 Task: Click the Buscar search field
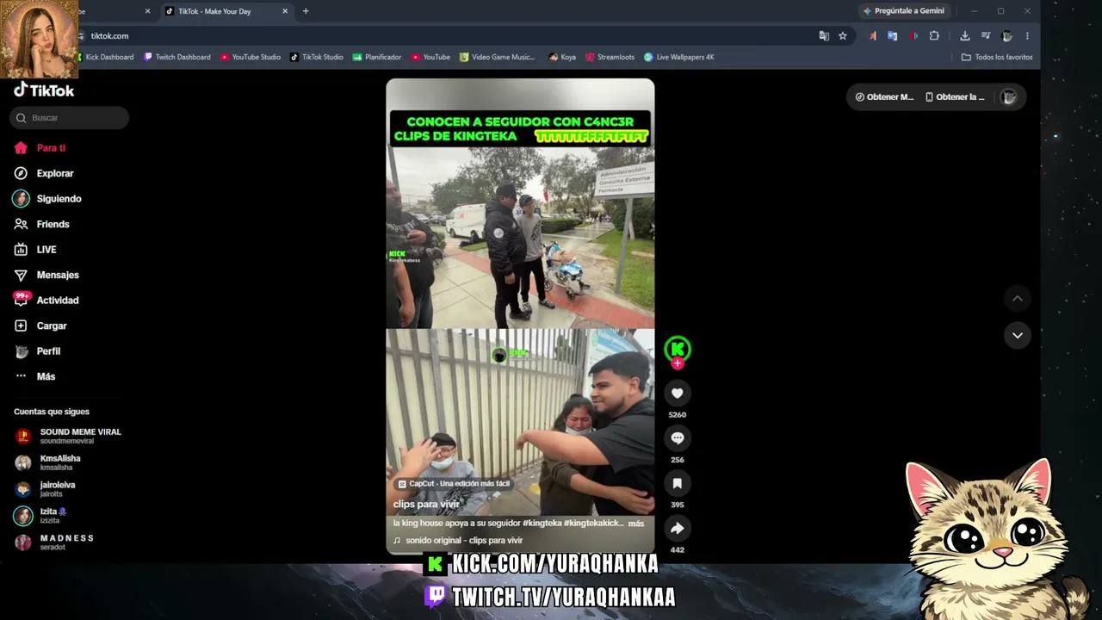tap(70, 118)
